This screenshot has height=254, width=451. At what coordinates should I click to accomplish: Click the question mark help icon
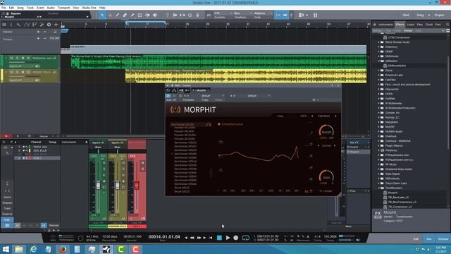pyautogui.click(x=167, y=15)
